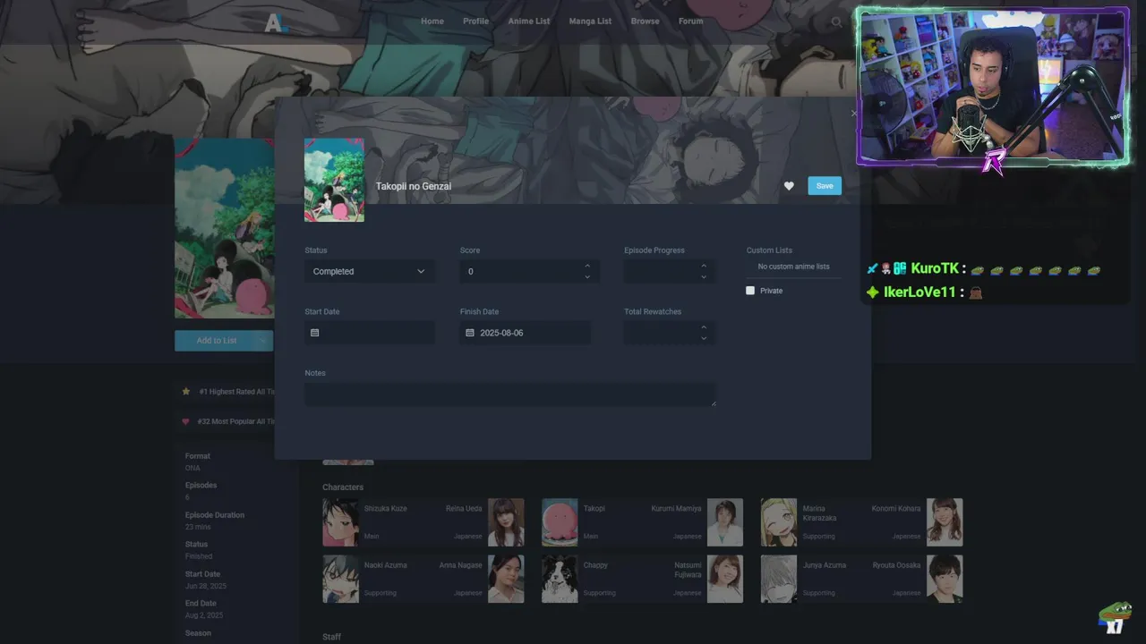
Task: Click the Finish Date field showing 2025-08-06
Action: pyautogui.click(x=526, y=333)
